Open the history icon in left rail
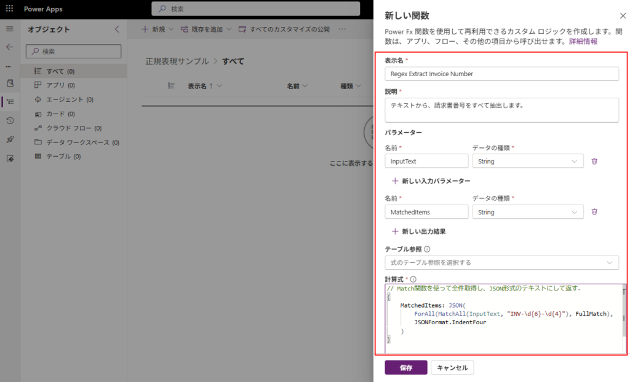This screenshot has height=382, width=630. pyautogui.click(x=9, y=121)
